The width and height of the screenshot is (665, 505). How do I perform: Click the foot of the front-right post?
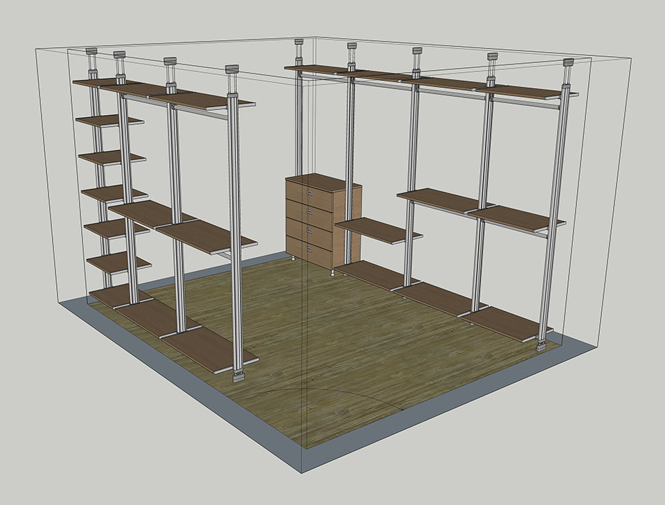(x=541, y=344)
